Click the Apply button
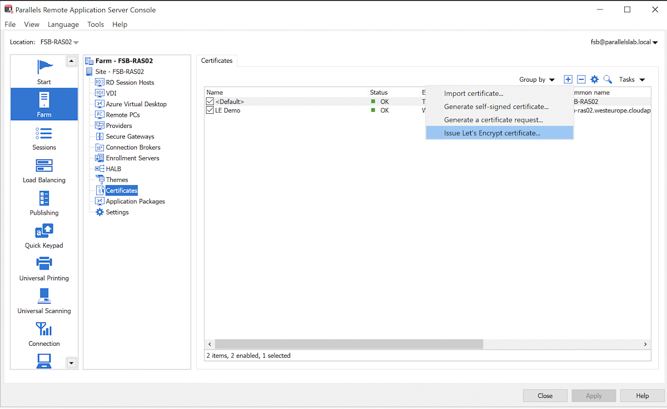667x409 pixels. [594, 396]
